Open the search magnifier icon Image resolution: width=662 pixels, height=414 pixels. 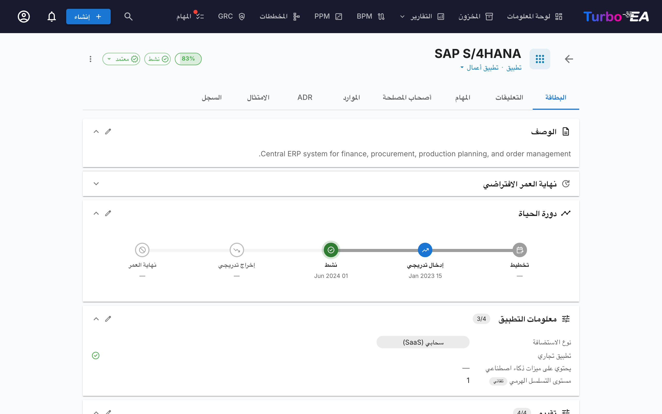coord(128,16)
